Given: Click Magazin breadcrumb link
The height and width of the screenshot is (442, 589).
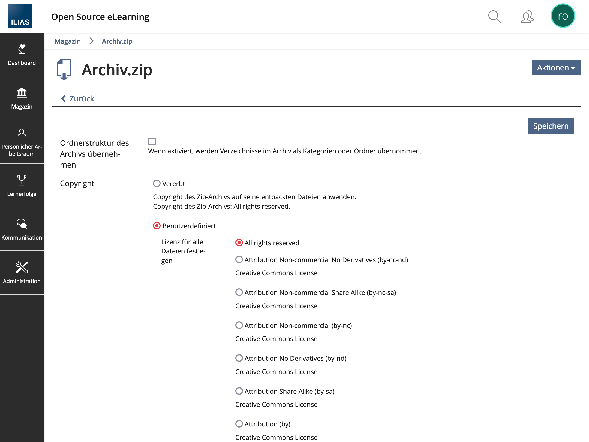Looking at the screenshot, I should pyautogui.click(x=68, y=41).
